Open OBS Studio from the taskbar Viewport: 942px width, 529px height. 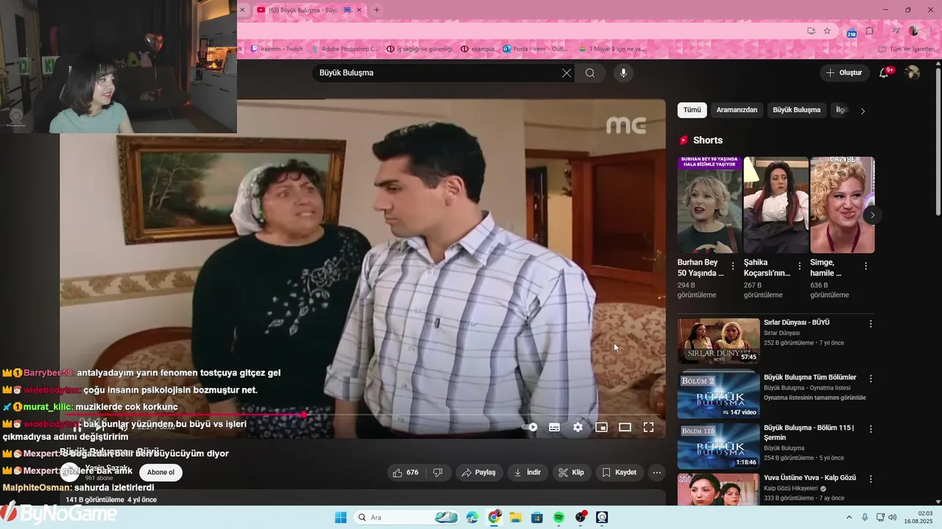point(581,517)
